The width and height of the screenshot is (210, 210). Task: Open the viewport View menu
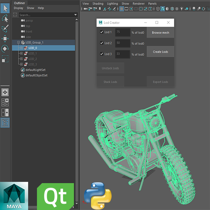pos(86,4)
